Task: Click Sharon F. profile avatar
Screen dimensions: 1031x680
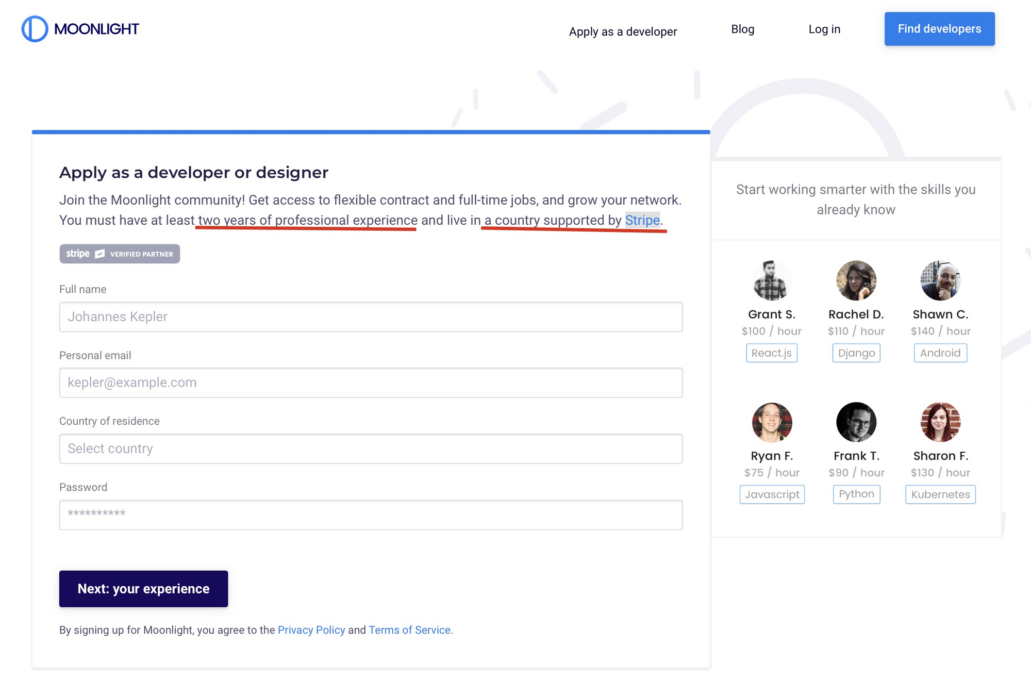Action: click(x=940, y=422)
